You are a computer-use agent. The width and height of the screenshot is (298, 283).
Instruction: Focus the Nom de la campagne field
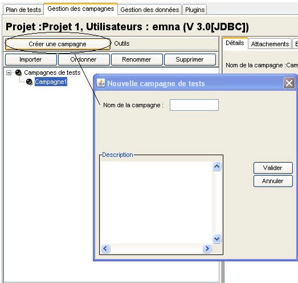(194, 105)
